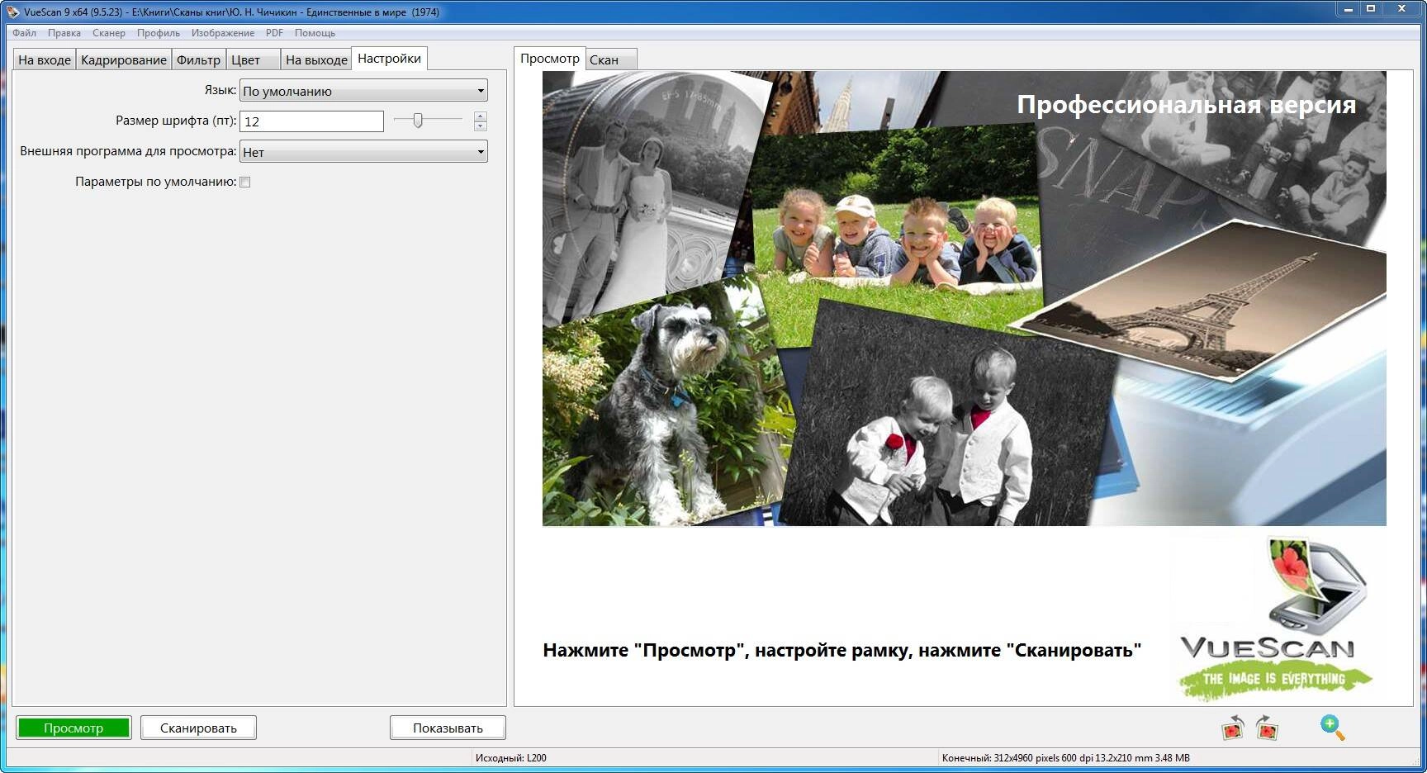
Task: Click VueScan app icon in title bar
Action: [x=12, y=12]
